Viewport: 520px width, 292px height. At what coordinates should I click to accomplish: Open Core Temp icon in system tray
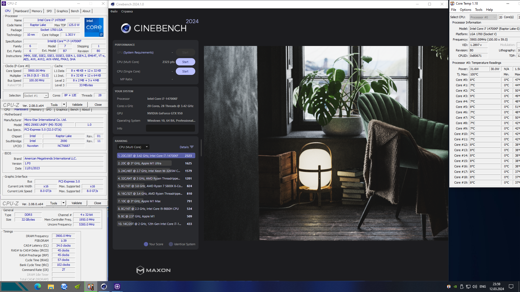pyautogui.click(x=449, y=287)
